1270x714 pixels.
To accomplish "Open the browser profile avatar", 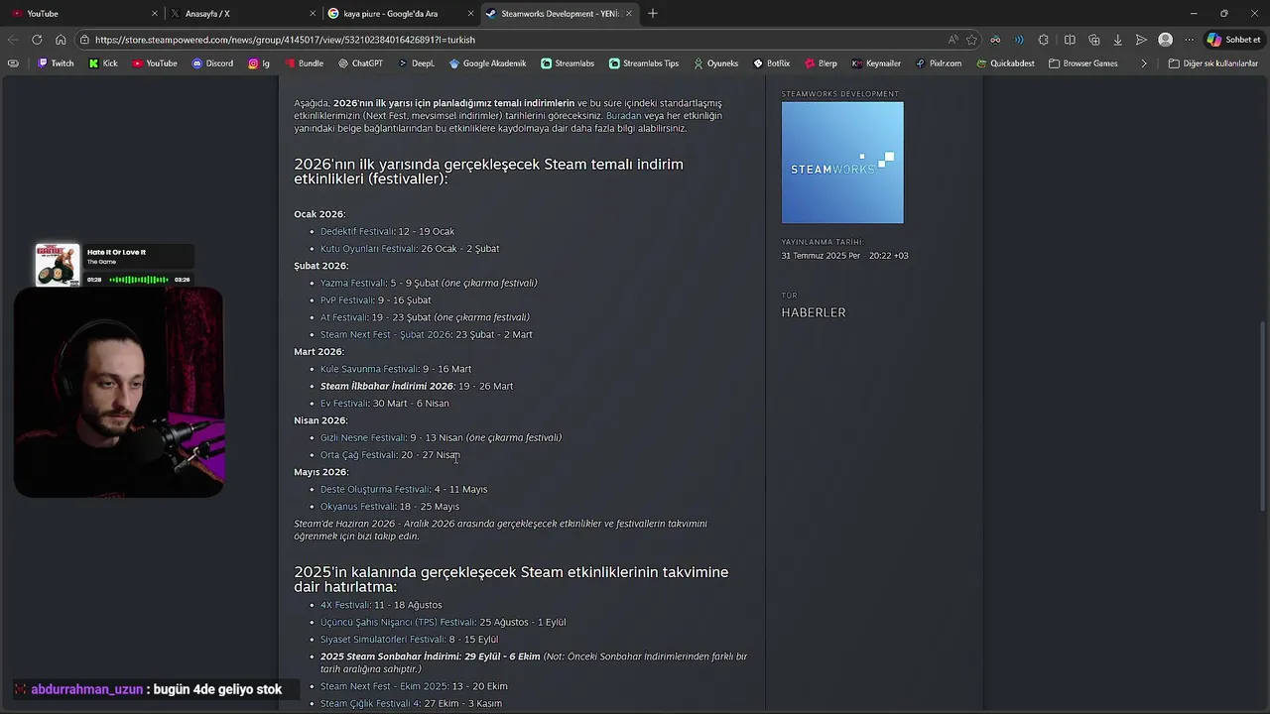I will pyautogui.click(x=1166, y=40).
